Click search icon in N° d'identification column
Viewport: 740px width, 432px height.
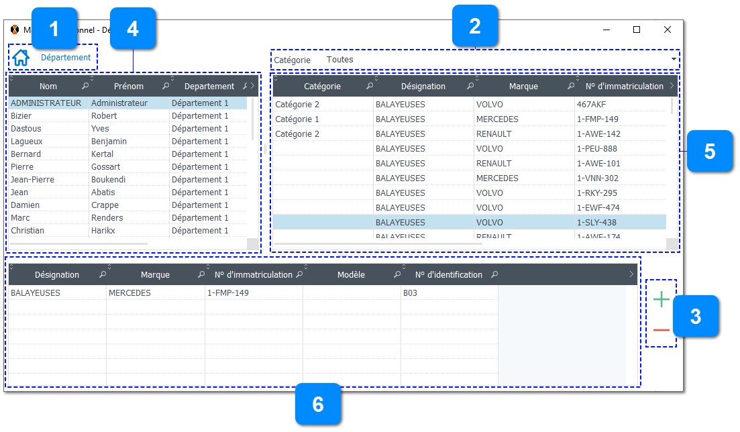point(494,275)
